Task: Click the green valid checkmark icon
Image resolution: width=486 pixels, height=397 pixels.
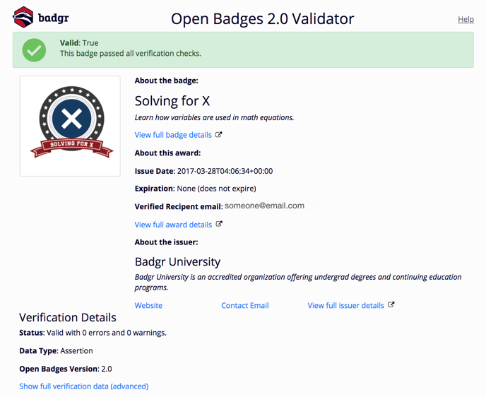Action: point(34,50)
